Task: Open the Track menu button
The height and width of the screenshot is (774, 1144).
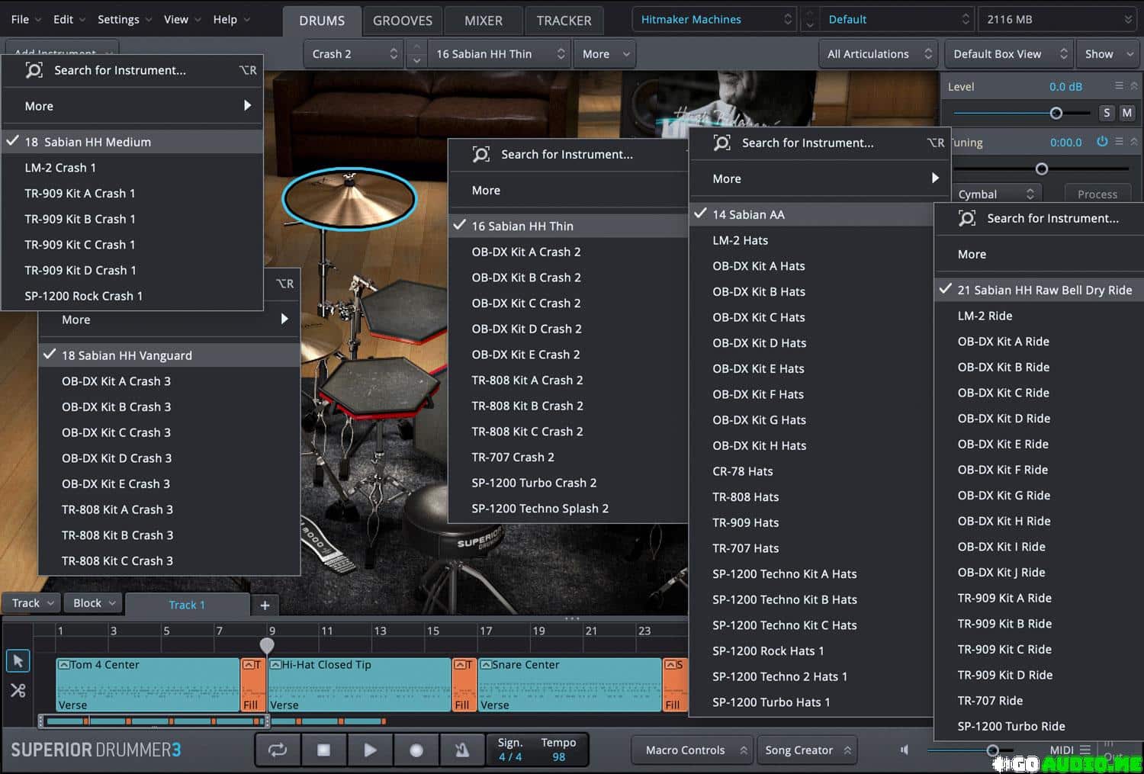Action: pos(32,603)
